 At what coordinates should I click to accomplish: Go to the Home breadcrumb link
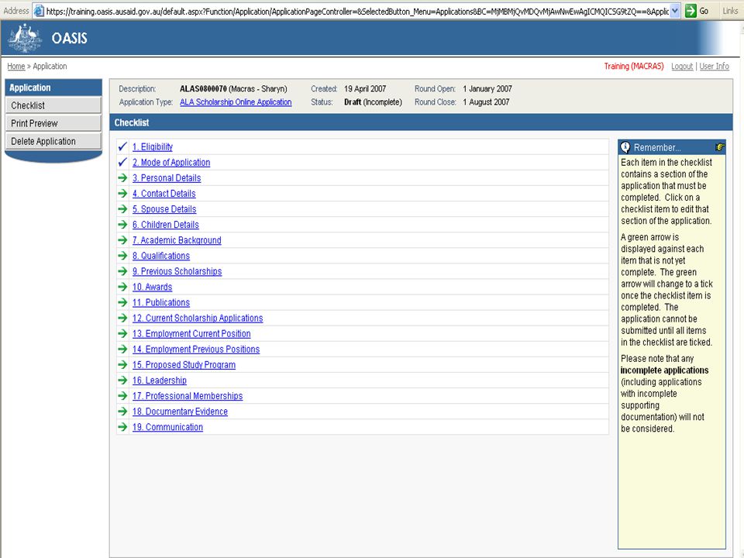16,66
